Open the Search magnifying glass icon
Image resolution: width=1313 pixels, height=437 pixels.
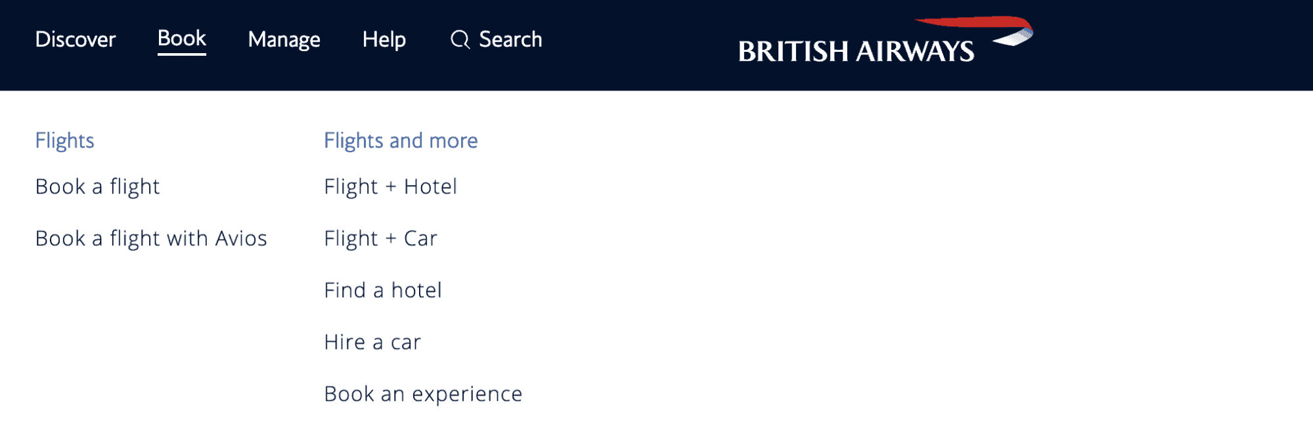460,39
